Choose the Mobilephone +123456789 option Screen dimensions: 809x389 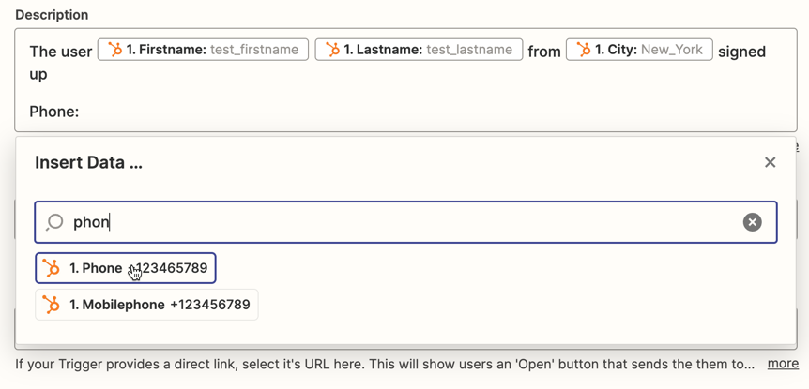click(146, 305)
